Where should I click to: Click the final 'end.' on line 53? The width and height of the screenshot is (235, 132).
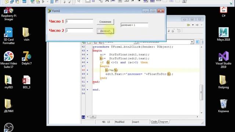(x=96, y=89)
